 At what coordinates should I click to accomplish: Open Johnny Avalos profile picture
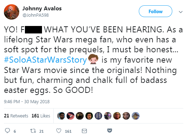pos(12,12)
